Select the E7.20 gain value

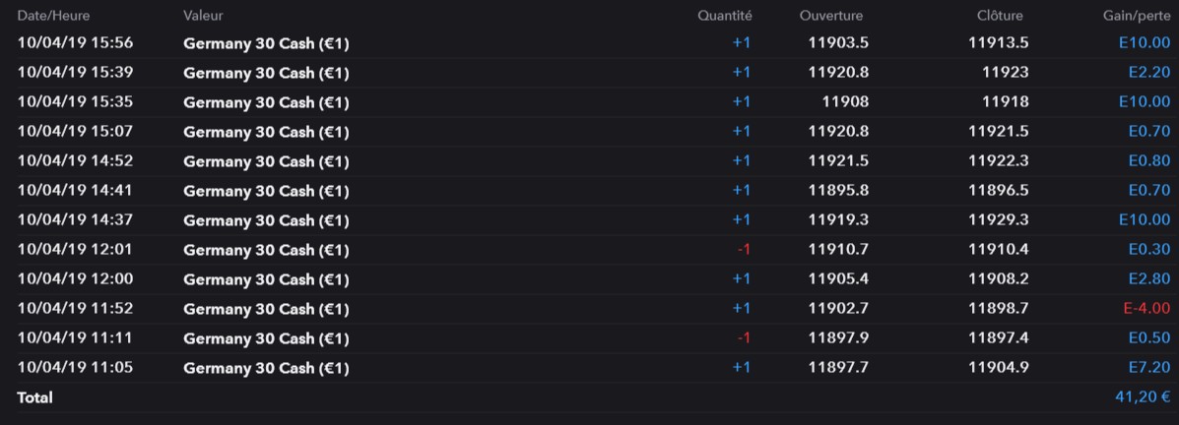[x=1148, y=368]
